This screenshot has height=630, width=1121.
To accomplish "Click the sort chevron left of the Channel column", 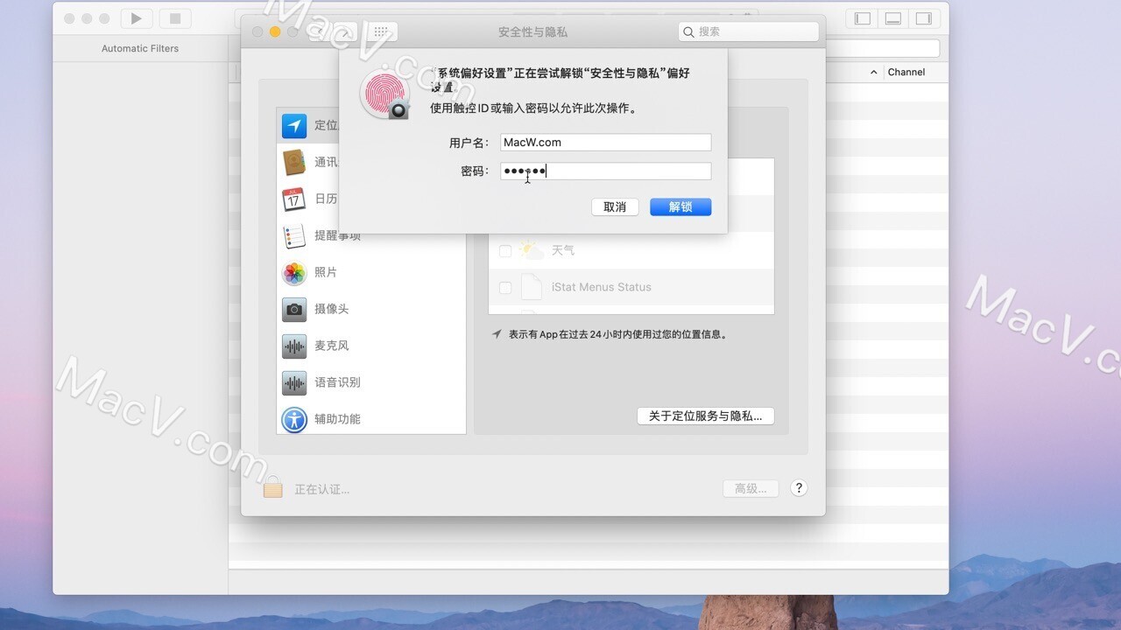I will [x=873, y=73].
